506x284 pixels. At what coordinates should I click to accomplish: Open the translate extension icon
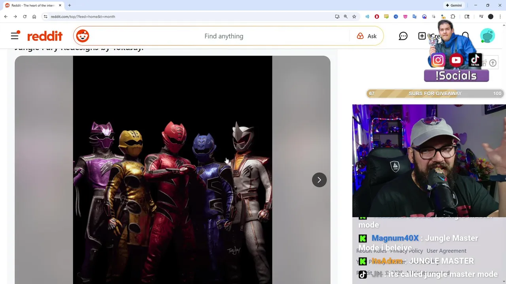coord(415,17)
